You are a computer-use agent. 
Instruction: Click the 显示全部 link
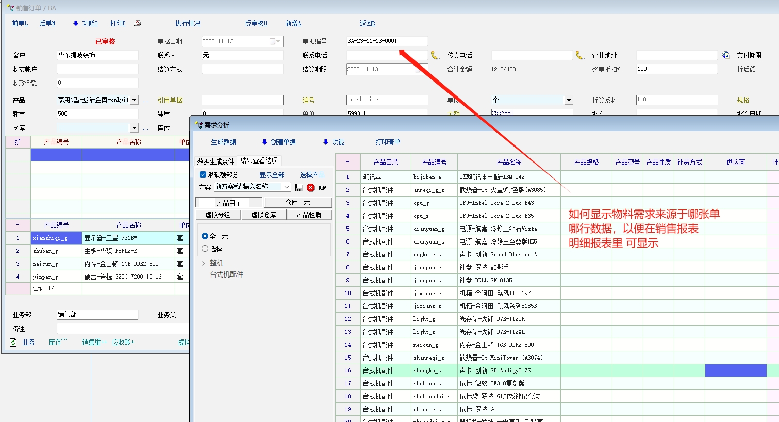[272, 175]
